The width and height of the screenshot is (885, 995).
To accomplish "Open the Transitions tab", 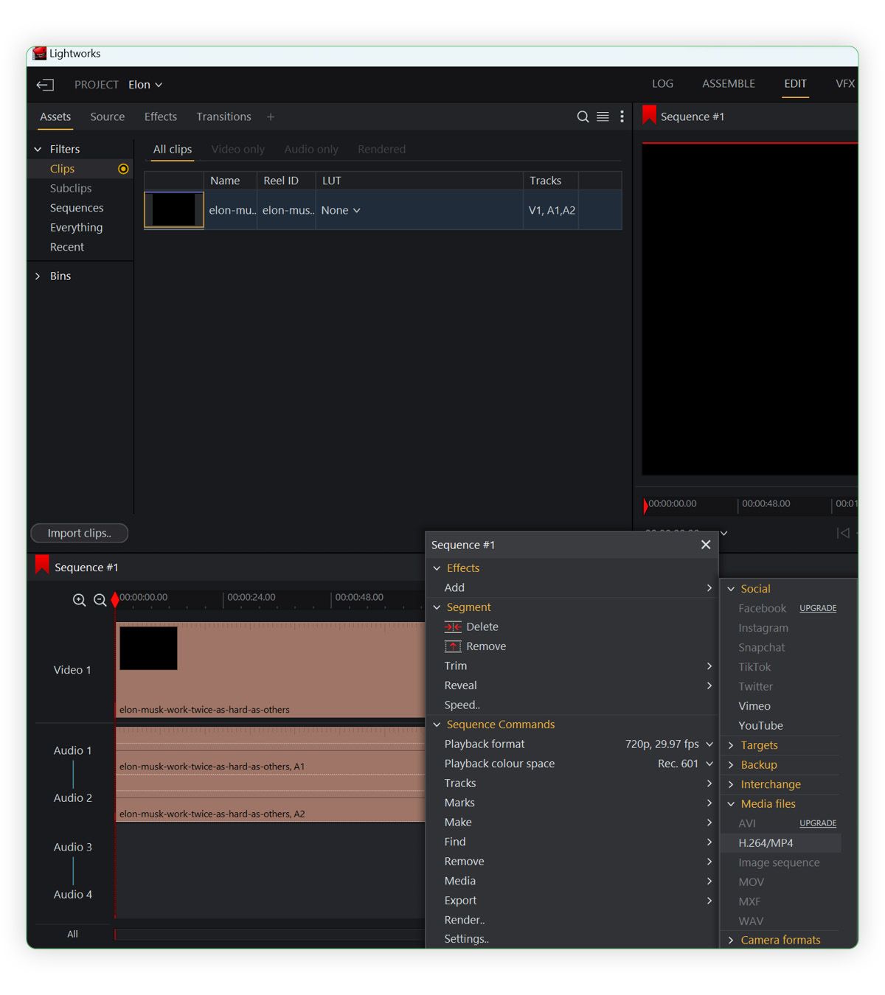I will point(223,116).
